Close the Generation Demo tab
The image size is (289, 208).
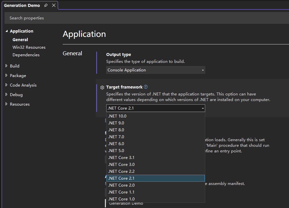[54, 5]
